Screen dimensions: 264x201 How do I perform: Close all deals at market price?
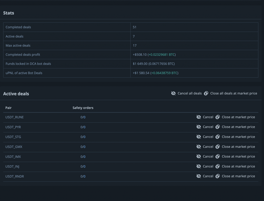click(233, 93)
